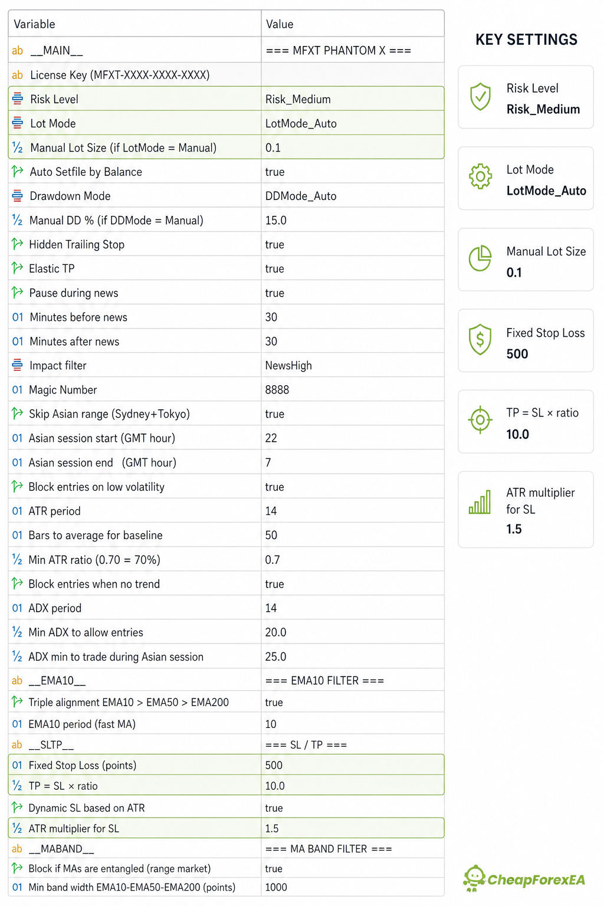The image size is (604, 906).
Task: Click the pie chart icon for Manual Lot Size
Action: pyautogui.click(x=480, y=258)
